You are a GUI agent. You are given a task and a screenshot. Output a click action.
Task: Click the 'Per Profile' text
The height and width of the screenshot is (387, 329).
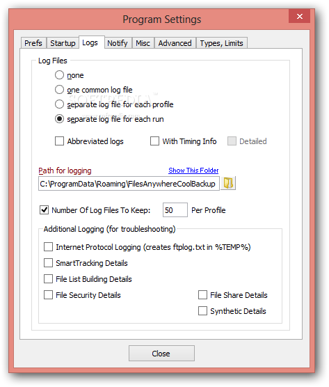[209, 210]
